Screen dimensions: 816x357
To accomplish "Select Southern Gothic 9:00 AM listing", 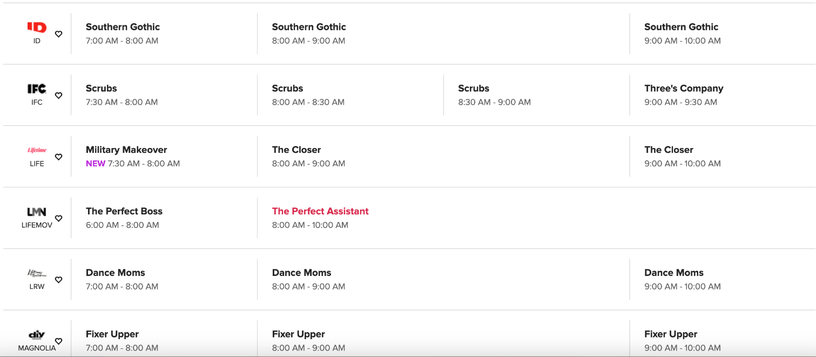I will [x=681, y=27].
